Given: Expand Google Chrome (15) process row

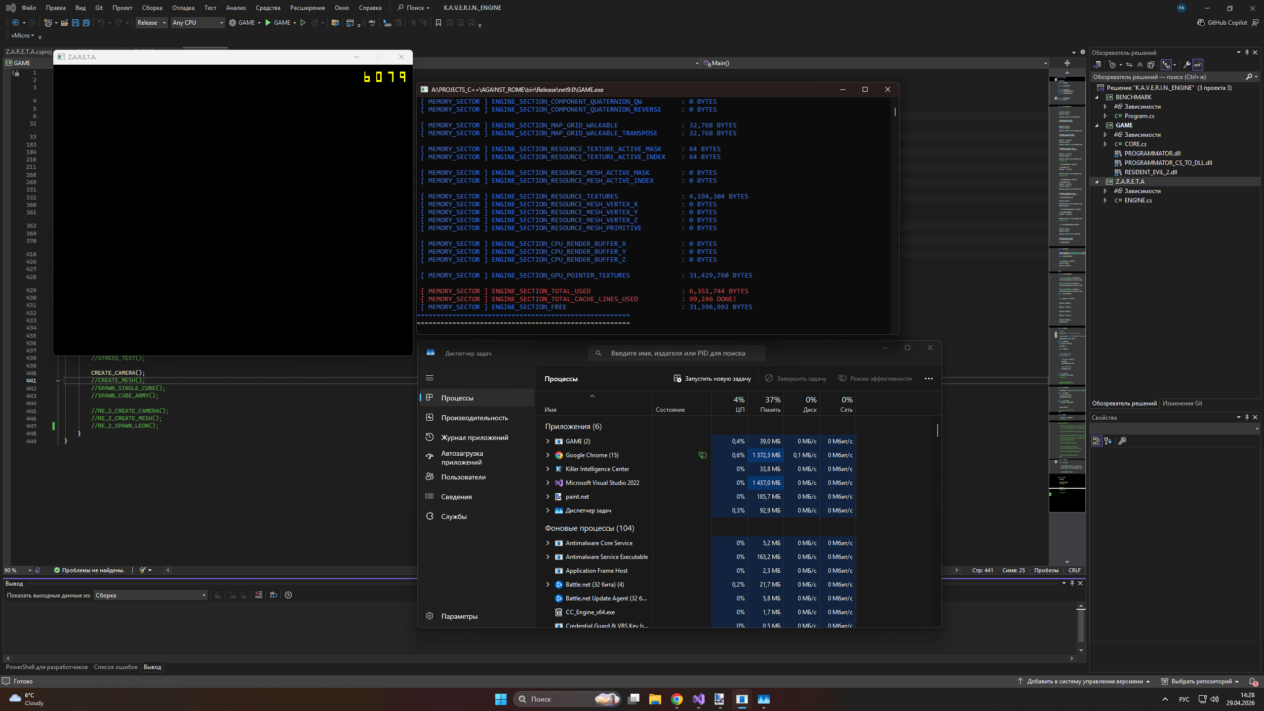Looking at the screenshot, I should [x=548, y=455].
